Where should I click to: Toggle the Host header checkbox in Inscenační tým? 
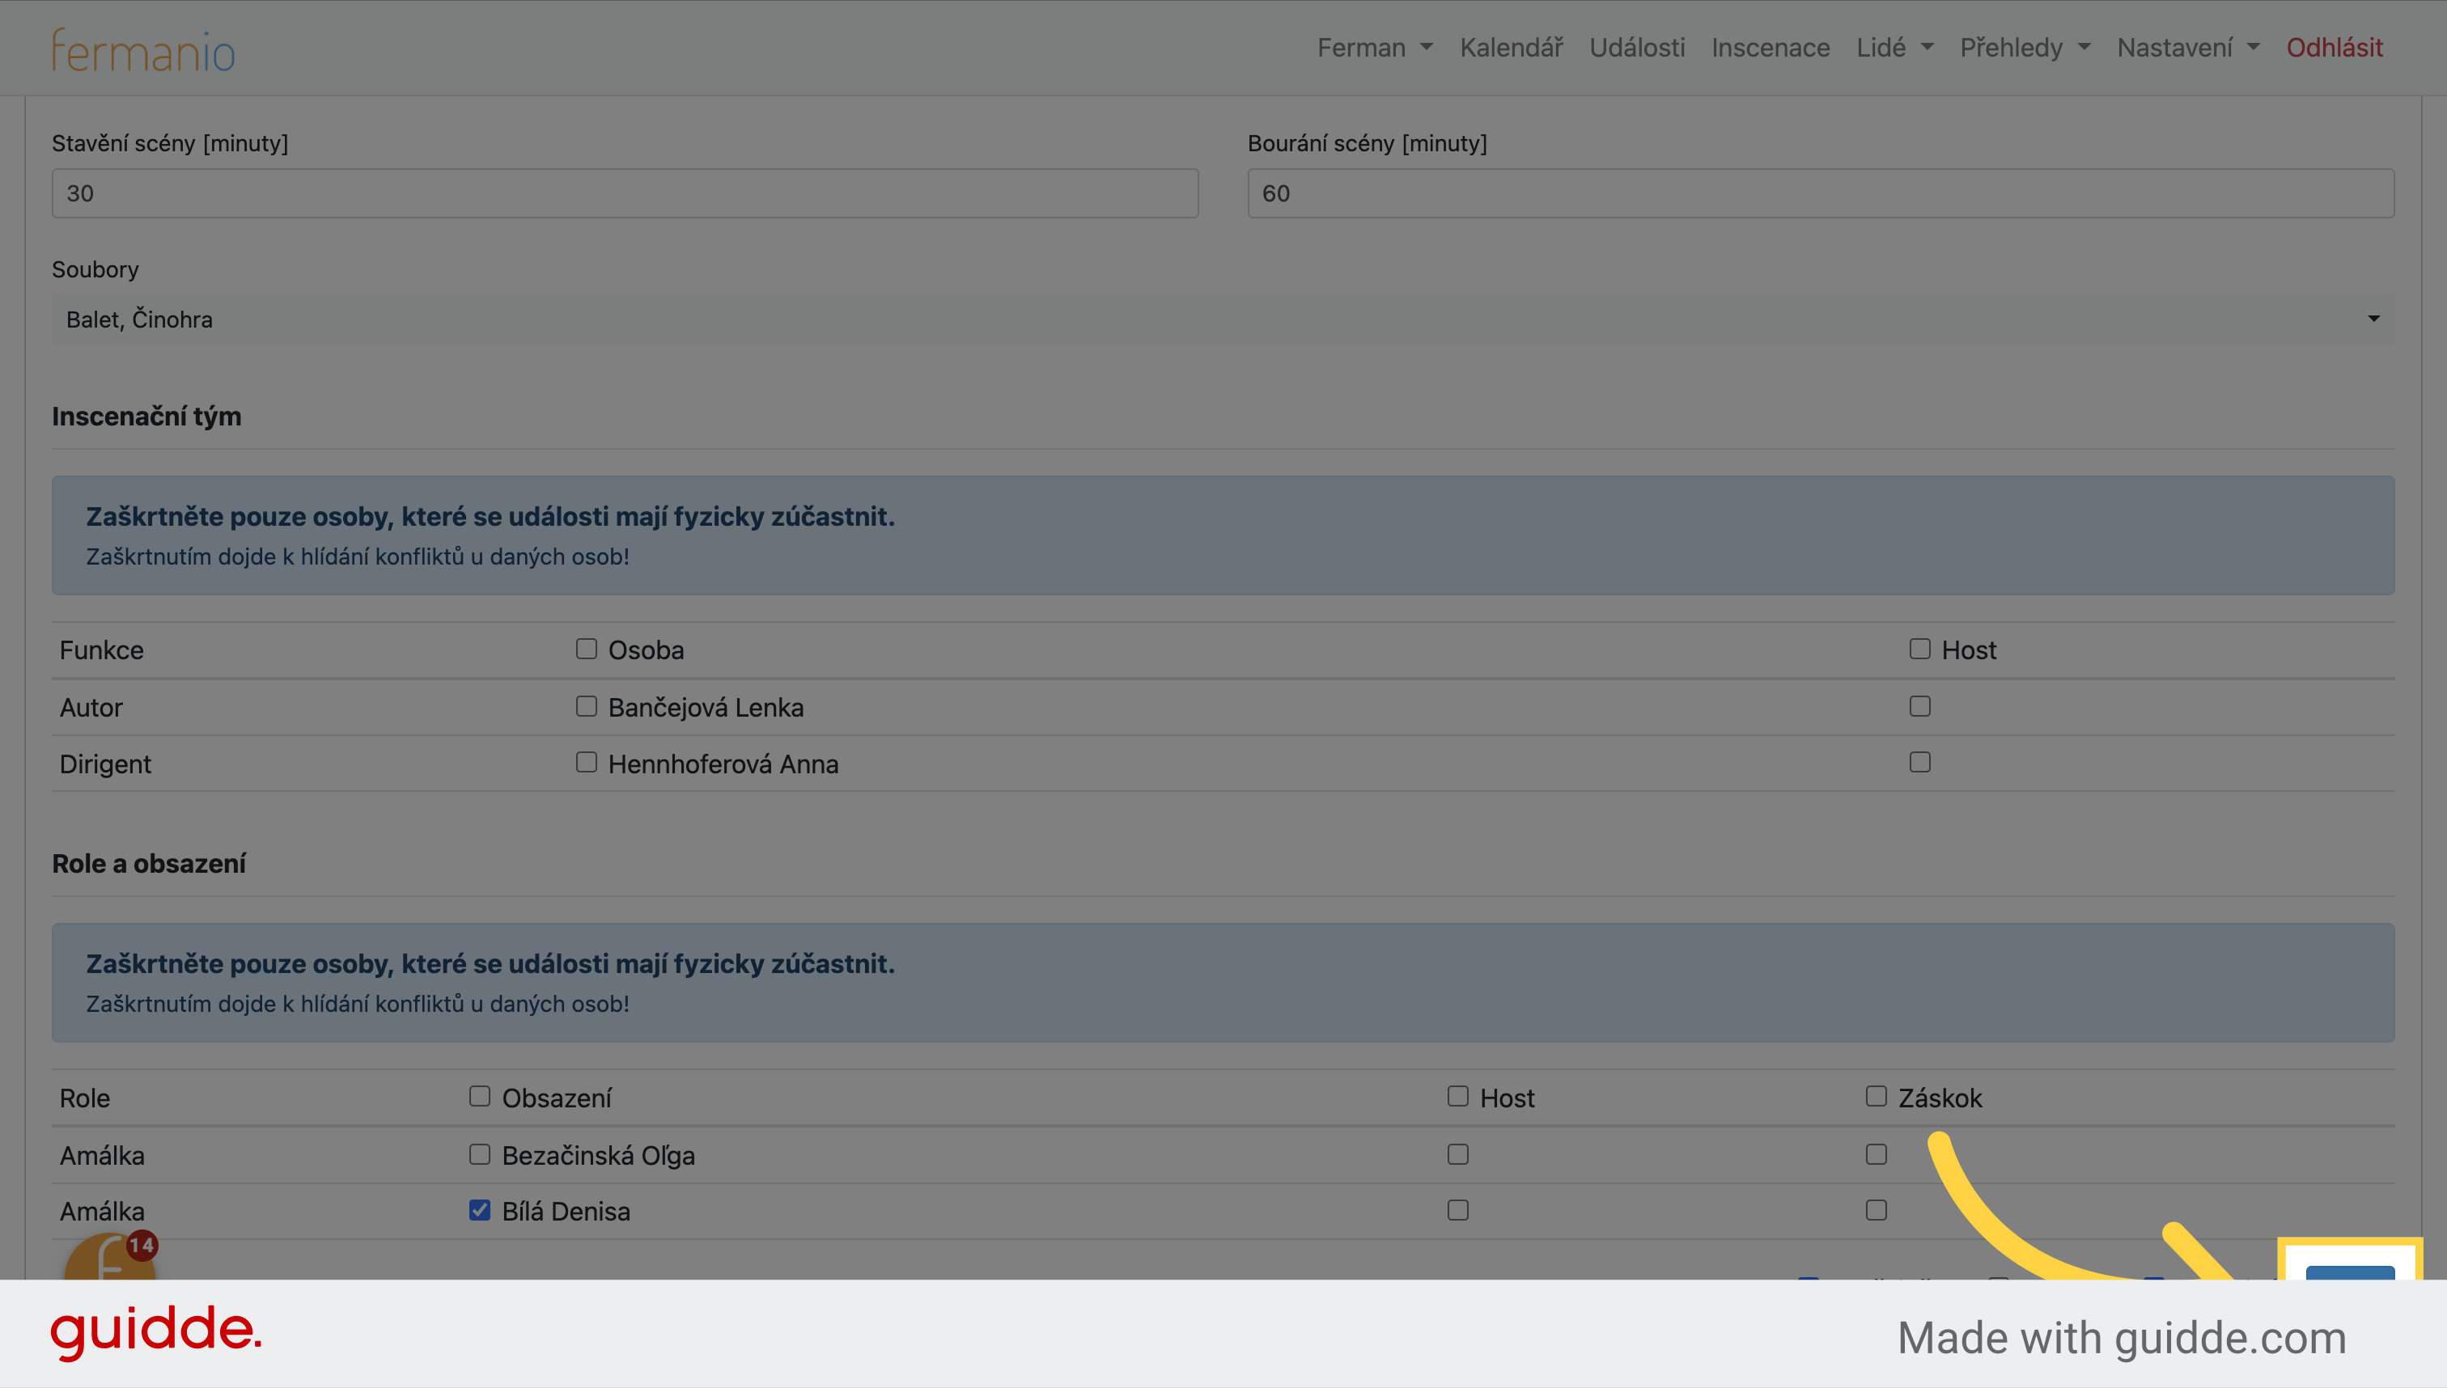coord(1919,650)
